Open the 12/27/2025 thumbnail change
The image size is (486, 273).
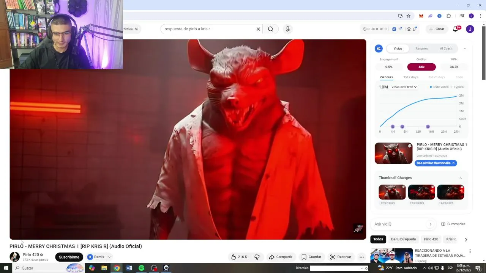(x=392, y=192)
